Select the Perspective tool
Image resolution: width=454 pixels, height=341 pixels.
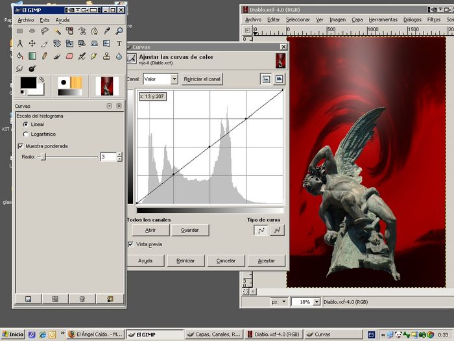coord(95,44)
